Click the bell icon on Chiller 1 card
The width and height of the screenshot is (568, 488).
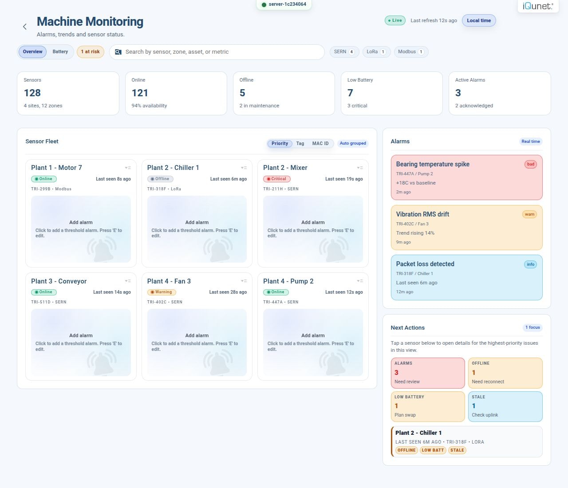tap(218, 249)
